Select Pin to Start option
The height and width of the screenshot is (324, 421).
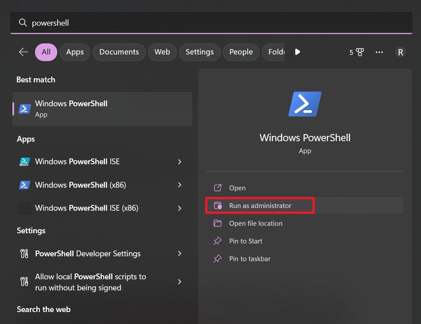pyautogui.click(x=246, y=241)
